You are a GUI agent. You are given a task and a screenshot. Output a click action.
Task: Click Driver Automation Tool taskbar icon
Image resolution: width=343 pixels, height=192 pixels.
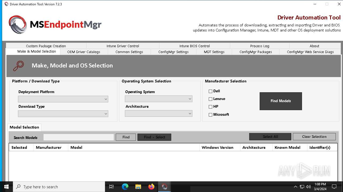pos(165,187)
